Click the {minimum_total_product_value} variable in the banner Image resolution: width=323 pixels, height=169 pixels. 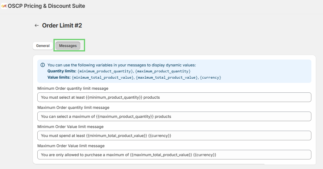(103, 77)
